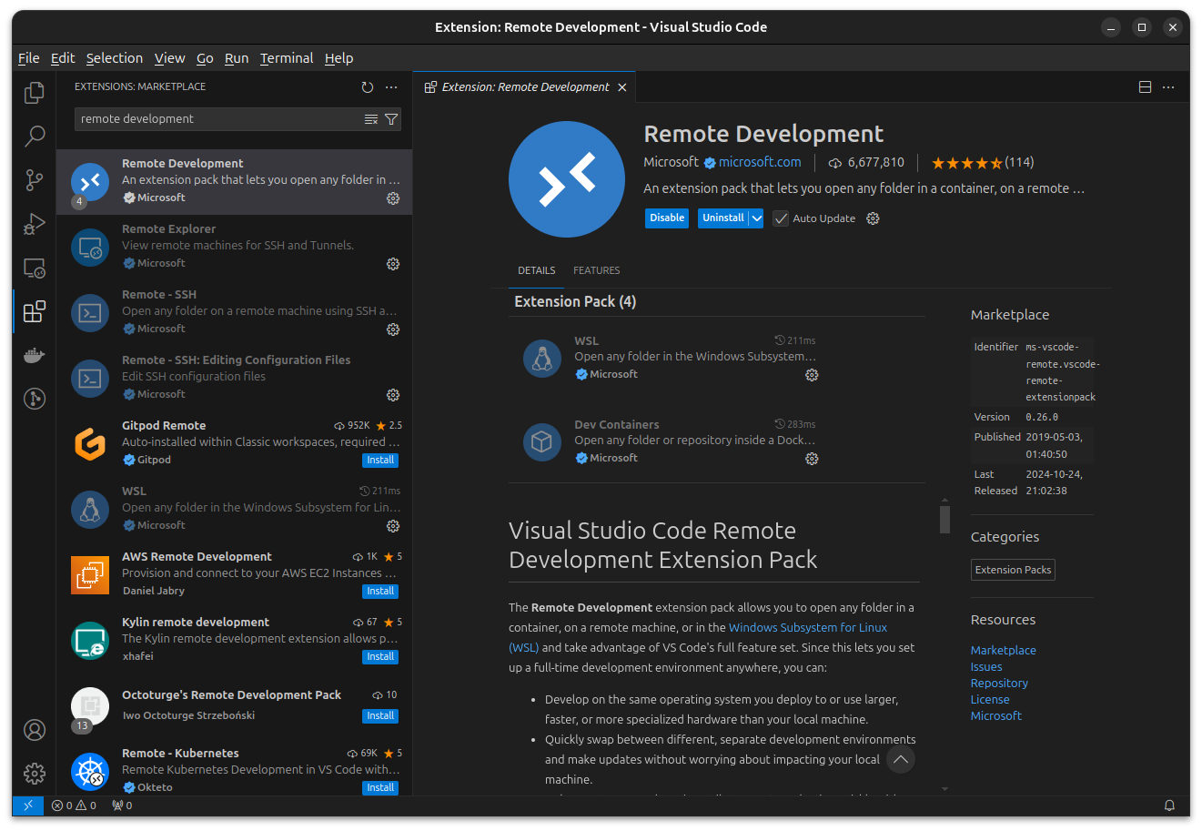Split the editor layout icon
Viewport: 1202px width, 831px height.
[x=1145, y=87]
